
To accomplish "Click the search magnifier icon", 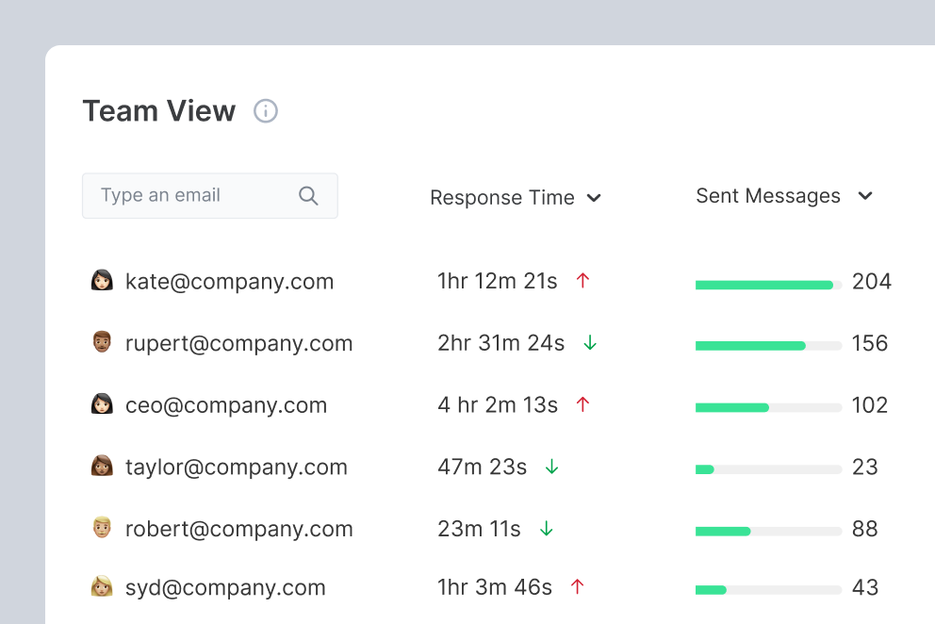I will pos(308,195).
